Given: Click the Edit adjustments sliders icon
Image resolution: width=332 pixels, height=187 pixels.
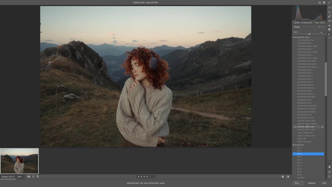Looking at the screenshot, I should [x=330, y=7].
